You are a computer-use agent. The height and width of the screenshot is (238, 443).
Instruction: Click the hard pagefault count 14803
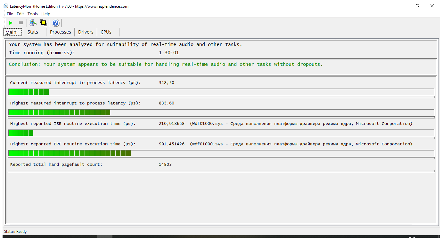click(165, 165)
